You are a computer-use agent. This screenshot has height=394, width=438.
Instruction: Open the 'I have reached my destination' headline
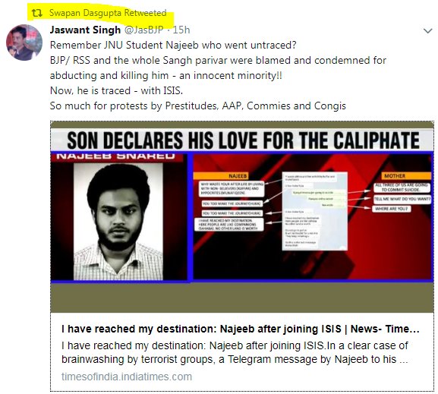tap(241, 329)
